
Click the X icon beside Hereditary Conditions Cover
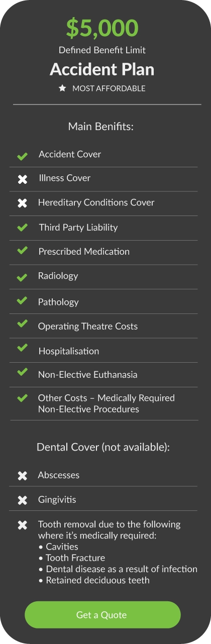pyautogui.click(x=23, y=203)
